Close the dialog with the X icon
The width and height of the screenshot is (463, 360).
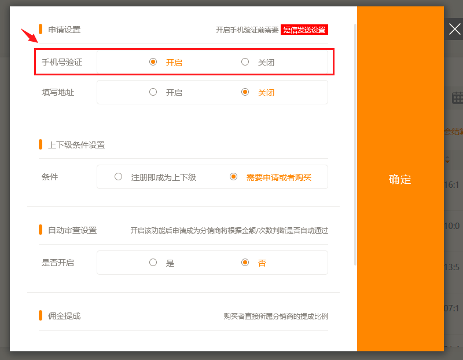454,29
